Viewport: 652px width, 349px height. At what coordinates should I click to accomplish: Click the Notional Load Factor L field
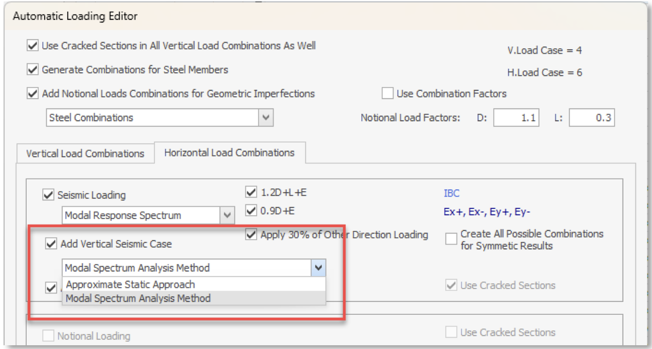(591, 118)
